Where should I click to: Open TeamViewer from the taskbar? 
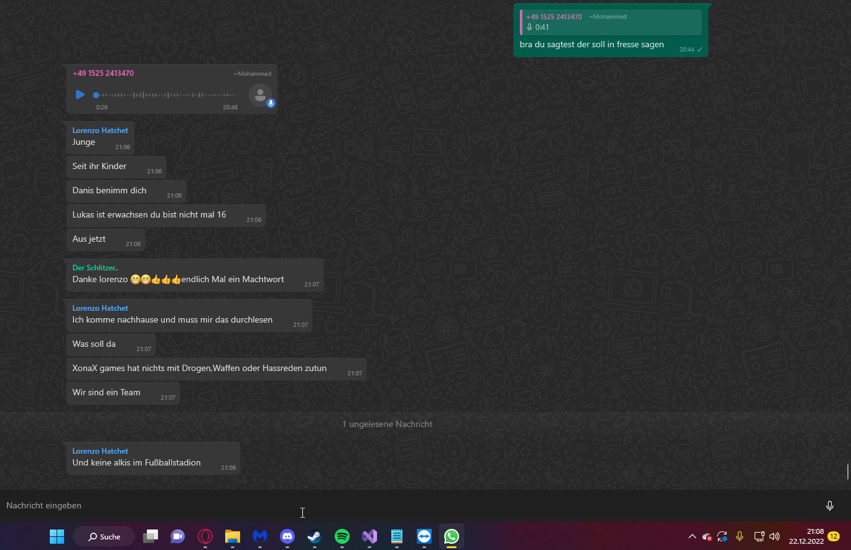point(424,536)
